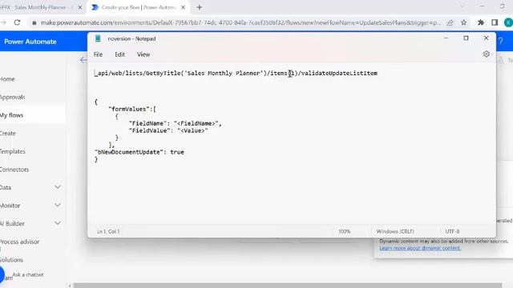Image resolution: width=513 pixels, height=288 pixels.
Task: Go back using the Power Automate back arrow
Action: pos(83,60)
